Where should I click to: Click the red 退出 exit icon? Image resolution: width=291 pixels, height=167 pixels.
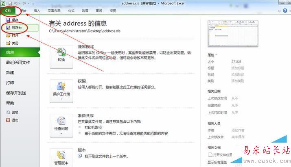[x=8, y=120]
